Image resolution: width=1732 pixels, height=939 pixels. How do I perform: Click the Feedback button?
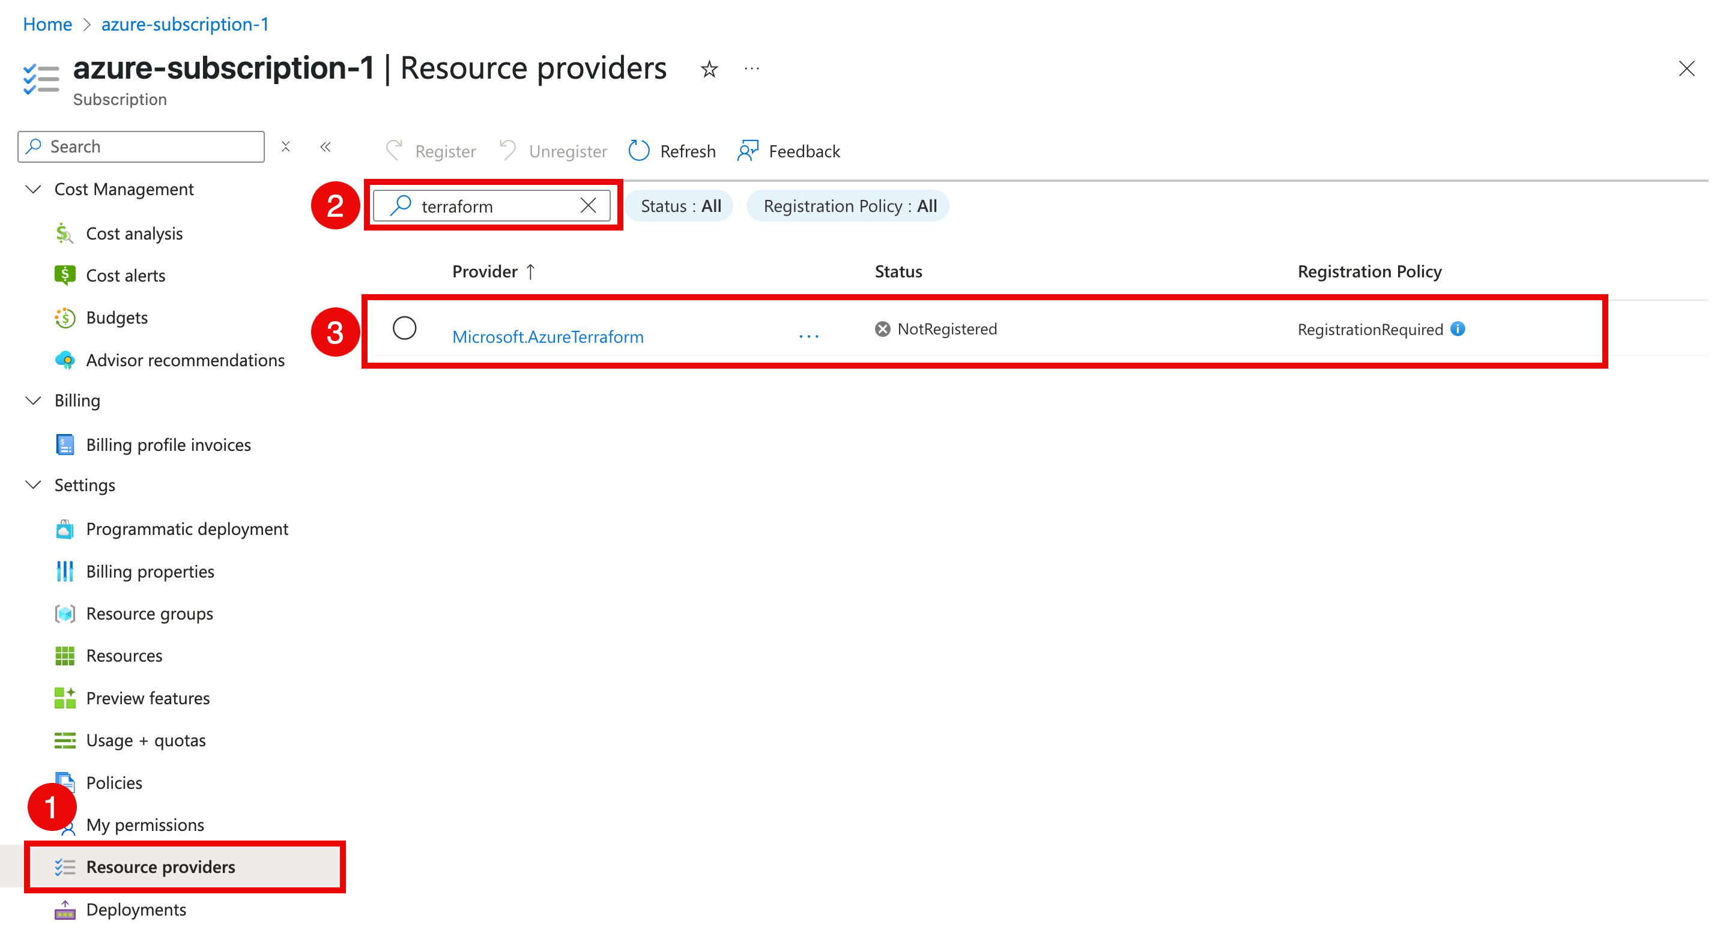point(788,151)
